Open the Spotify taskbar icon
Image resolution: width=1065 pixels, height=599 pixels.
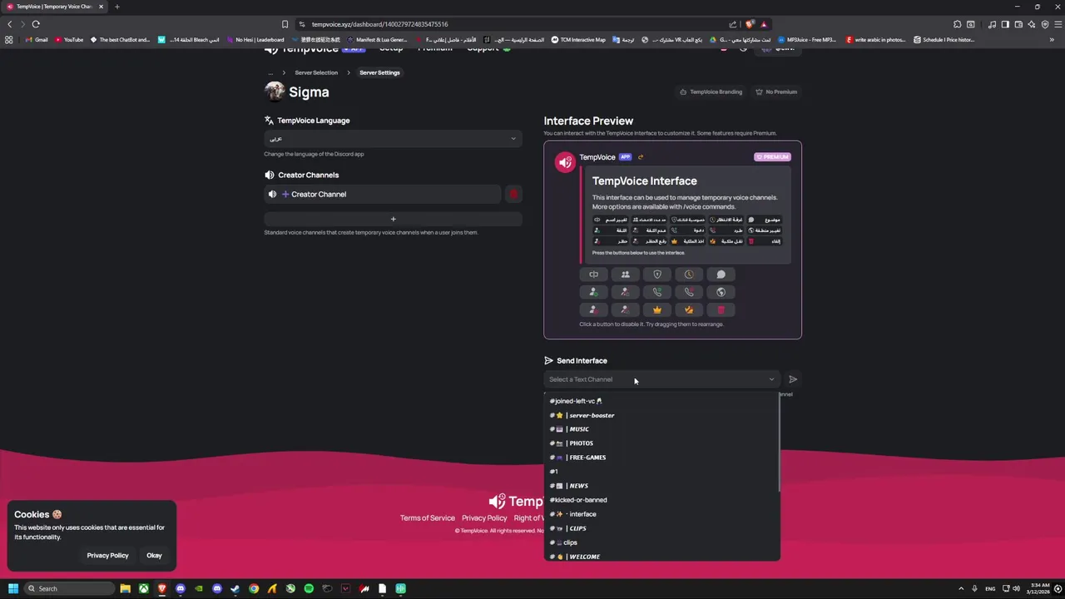[309, 588]
